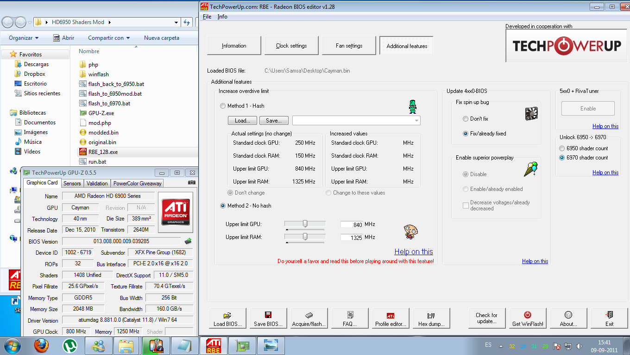Viewport: 630px width, 355px height.
Task: Click the Save... hash button
Action: coord(274,121)
